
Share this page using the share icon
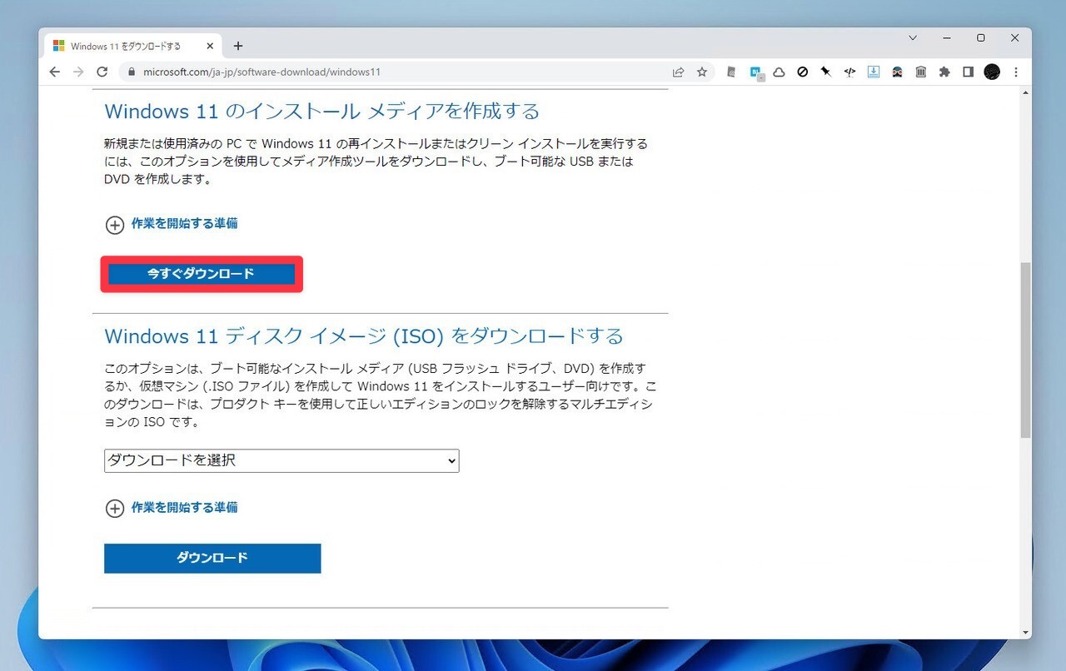tap(679, 72)
